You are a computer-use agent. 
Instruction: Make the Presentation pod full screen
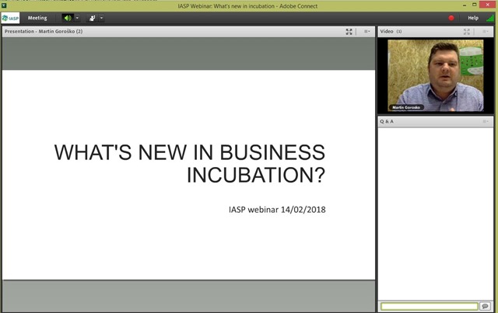pos(349,31)
